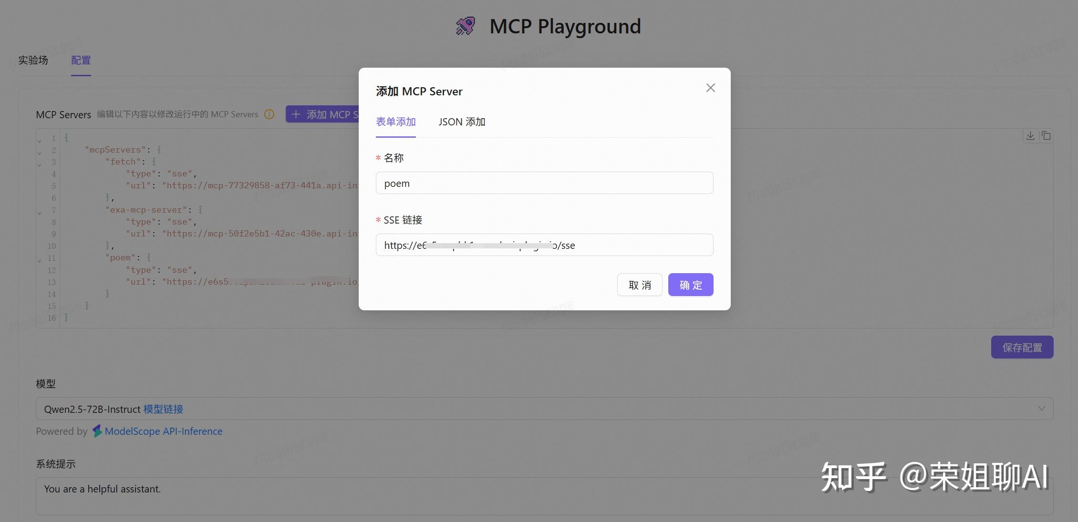Screen dimensions: 1078x522
Task: Copy the configuration JSON using copy icon
Action: coord(1046,135)
